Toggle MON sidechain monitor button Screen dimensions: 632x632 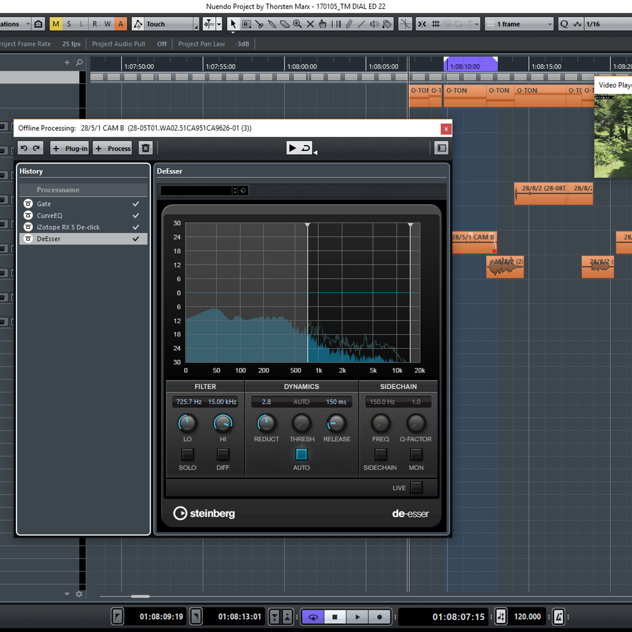[x=416, y=455]
